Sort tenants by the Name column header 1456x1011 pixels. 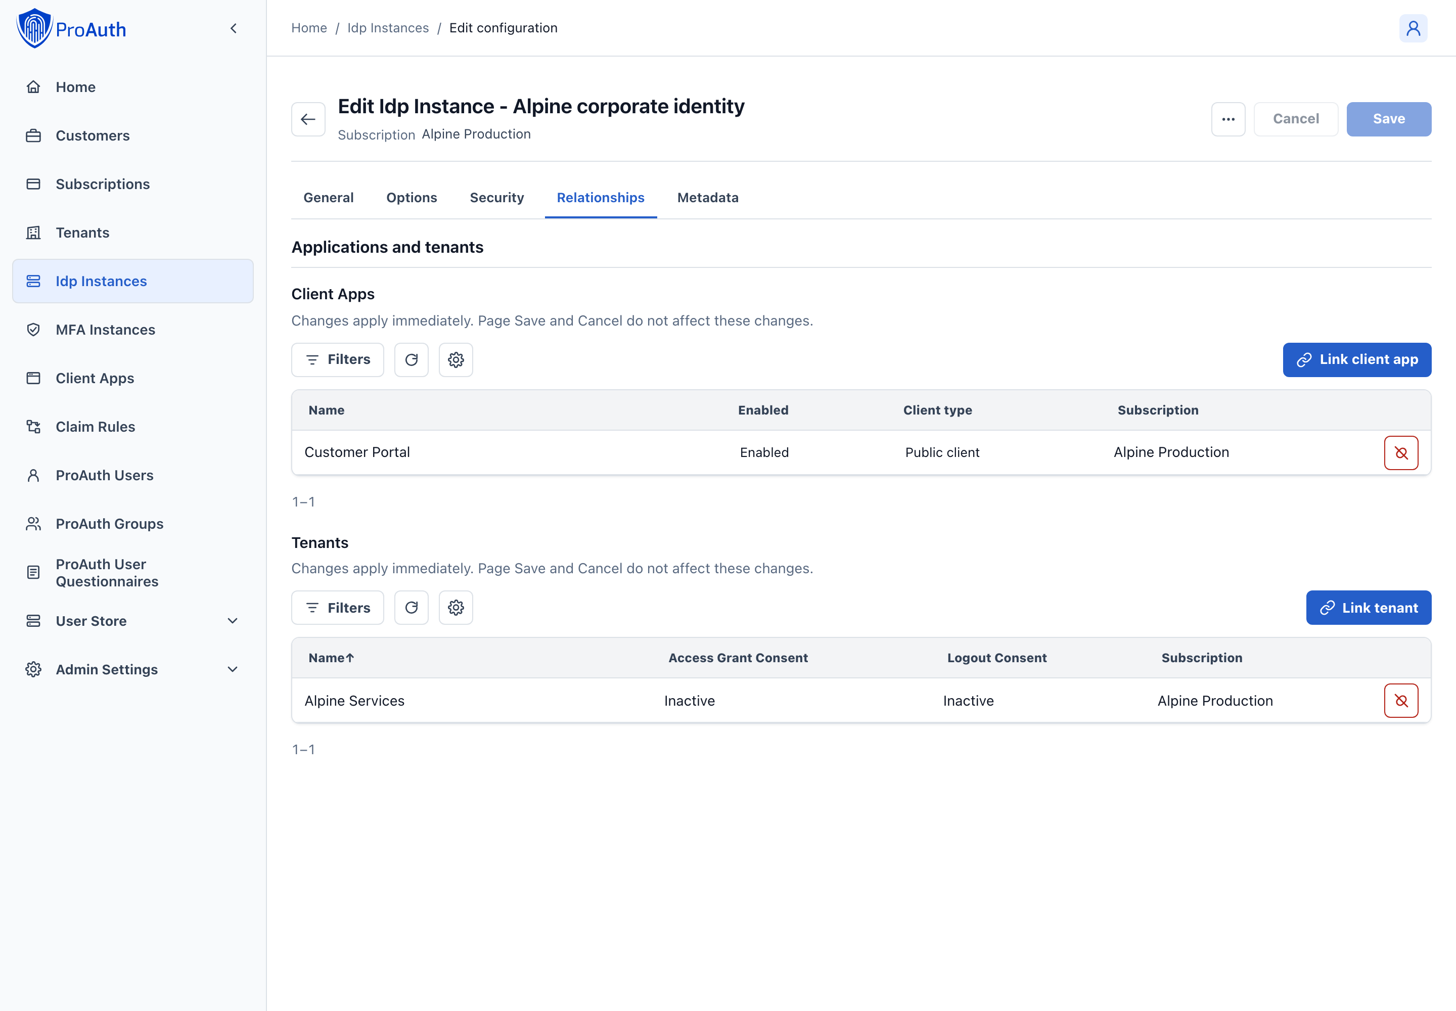coord(331,658)
